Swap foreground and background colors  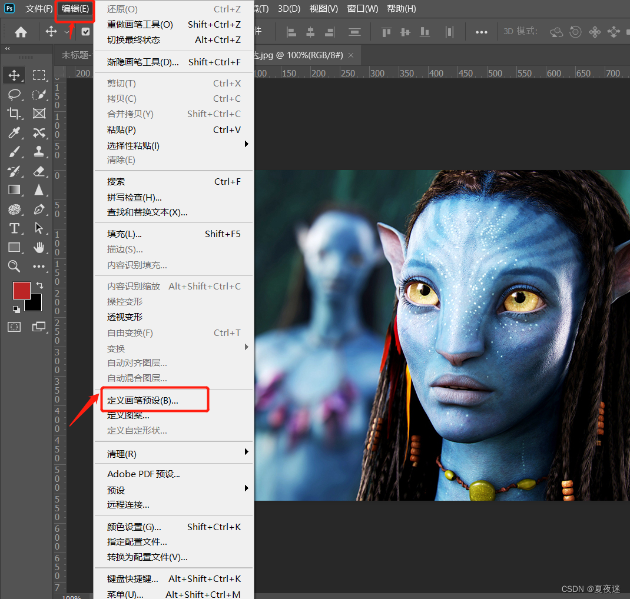pyautogui.click(x=40, y=285)
